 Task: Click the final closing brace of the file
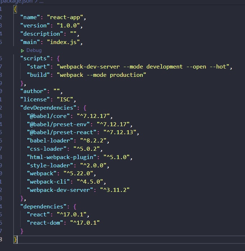point(15,239)
